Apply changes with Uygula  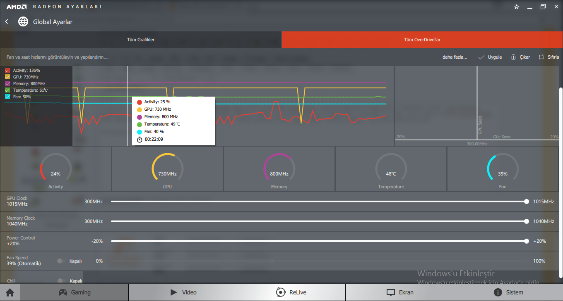point(490,57)
